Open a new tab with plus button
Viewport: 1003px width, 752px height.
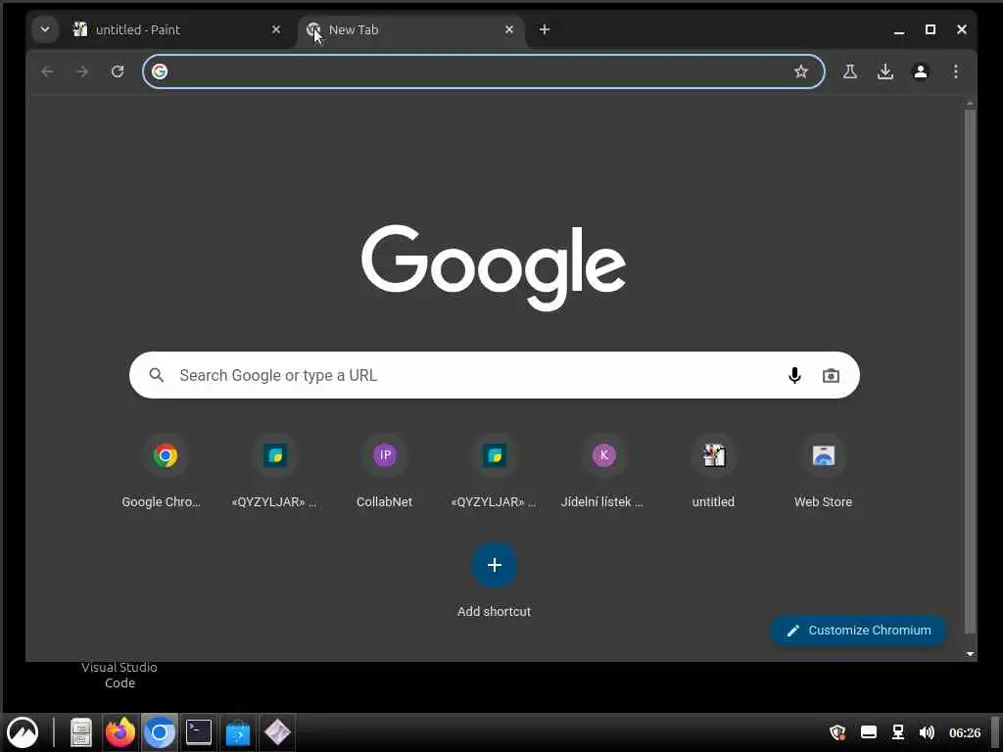click(x=545, y=29)
